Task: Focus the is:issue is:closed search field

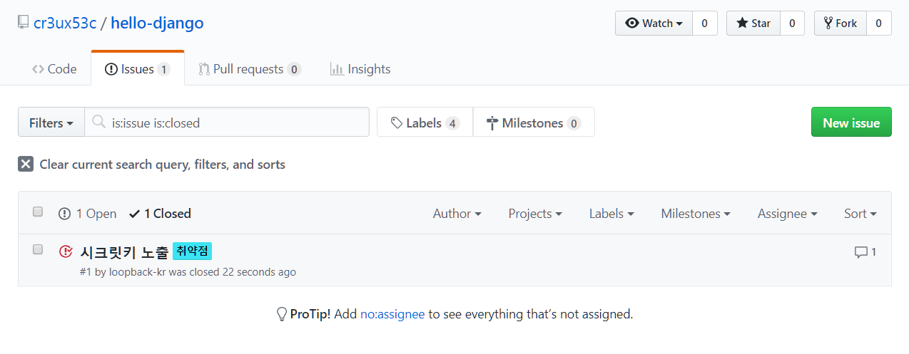Action: pos(227,123)
